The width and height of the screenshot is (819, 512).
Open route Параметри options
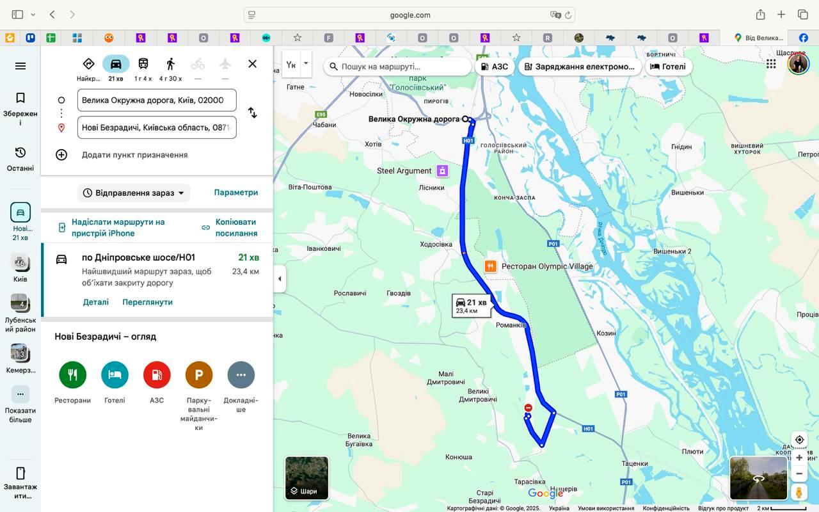point(236,193)
